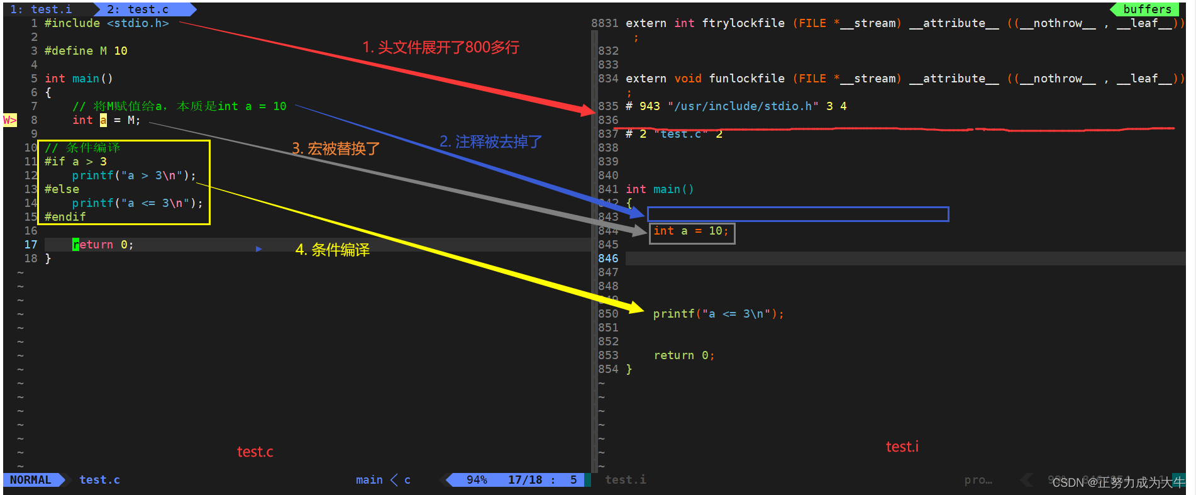Switch to the test.c buffer tab
Screen dimensions: 1196x495
click(x=138, y=9)
